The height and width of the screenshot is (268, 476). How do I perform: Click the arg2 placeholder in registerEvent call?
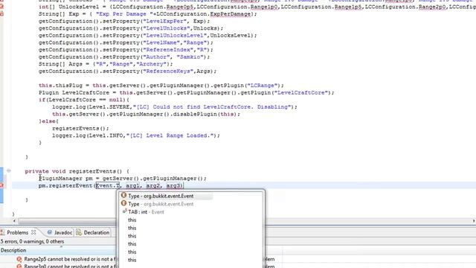(153, 185)
